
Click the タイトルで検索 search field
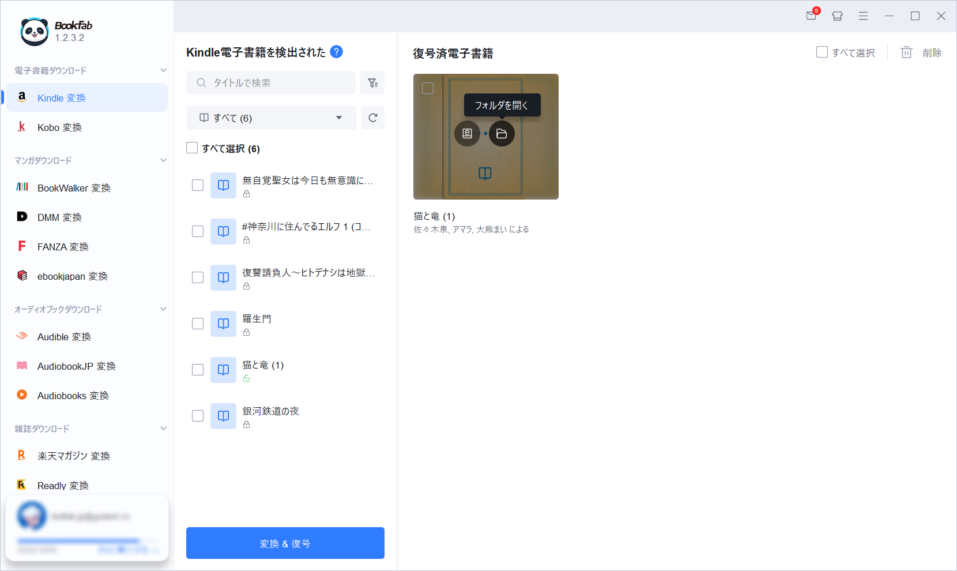[271, 82]
